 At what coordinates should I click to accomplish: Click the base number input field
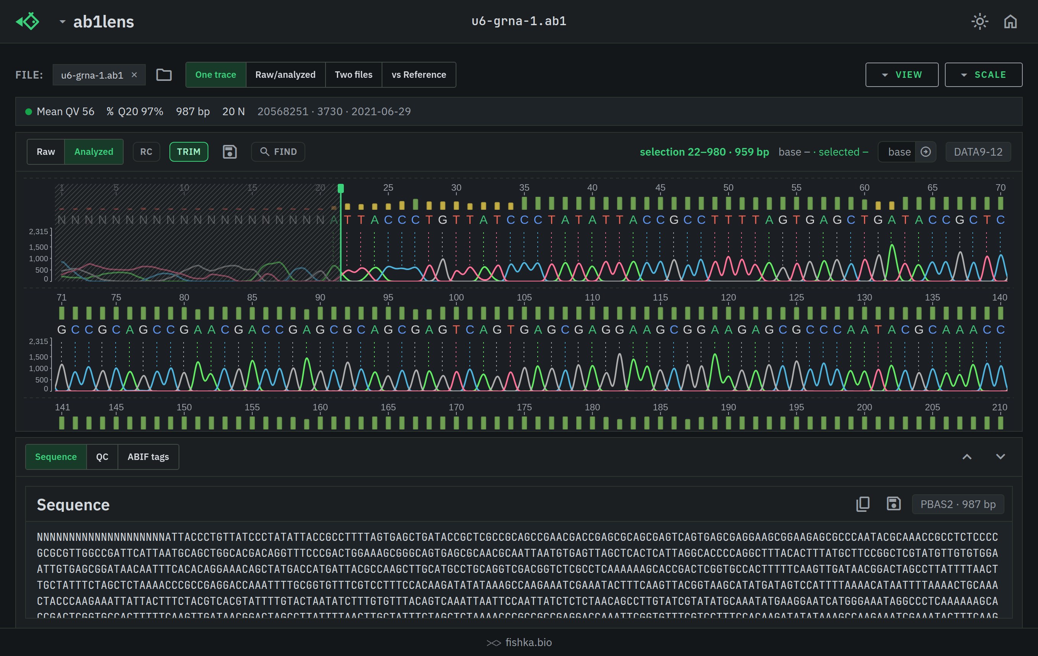point(897,152)
